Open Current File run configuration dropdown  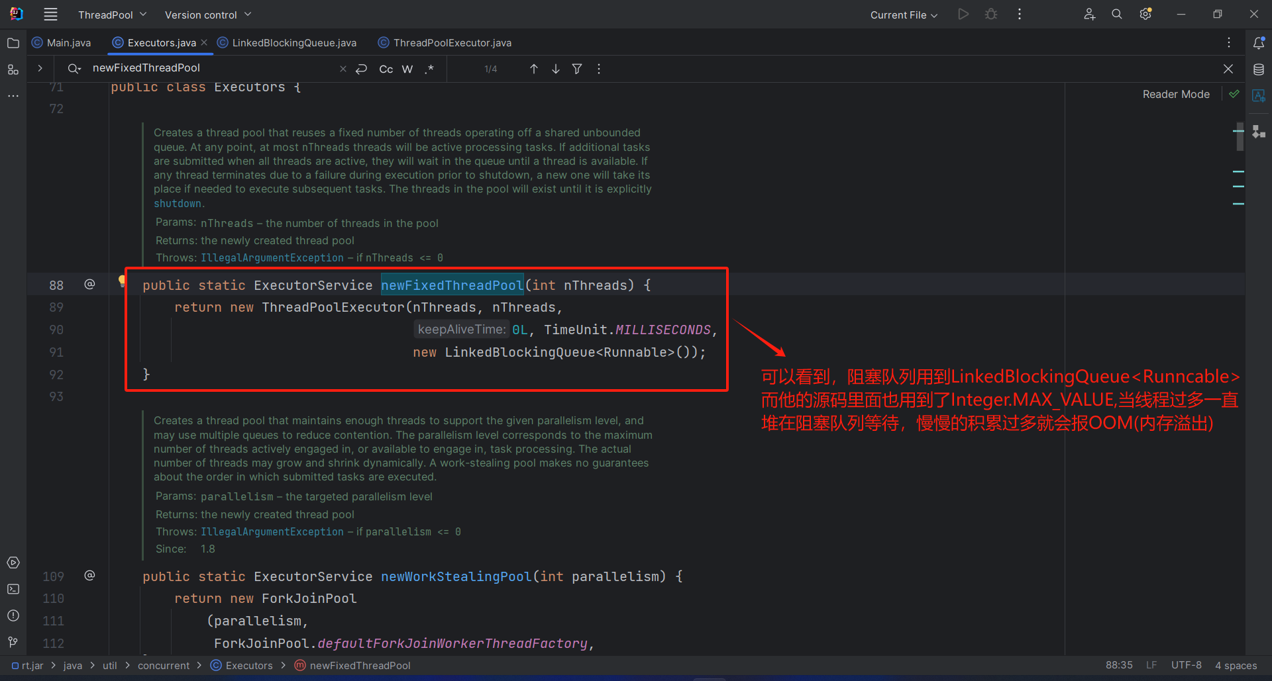point(904,15)
